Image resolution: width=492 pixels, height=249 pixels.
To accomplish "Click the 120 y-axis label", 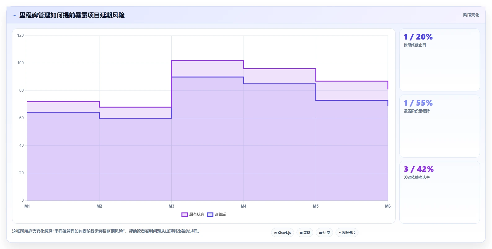I will click(x=20, y=36).
